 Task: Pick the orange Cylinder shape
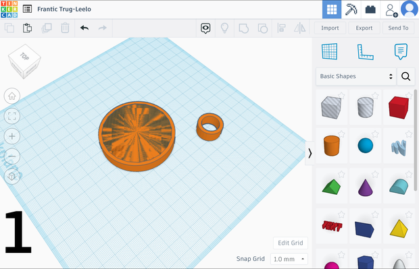click(x=331, y=146)
